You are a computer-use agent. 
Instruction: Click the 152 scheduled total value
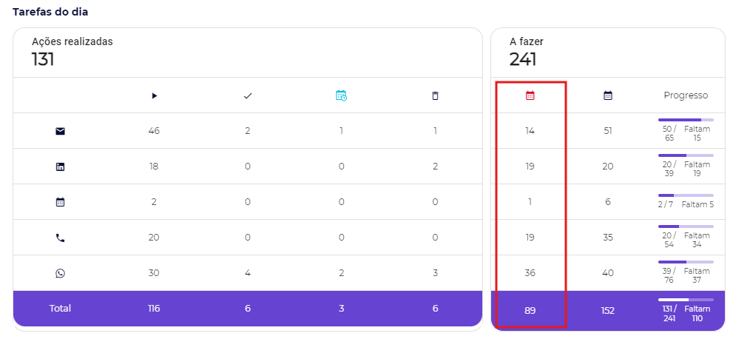point(608,311)
